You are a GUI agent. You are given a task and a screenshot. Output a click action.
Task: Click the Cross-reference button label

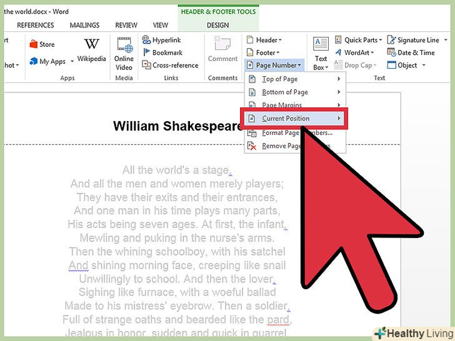pyautogui.click(x=175, y=65)
